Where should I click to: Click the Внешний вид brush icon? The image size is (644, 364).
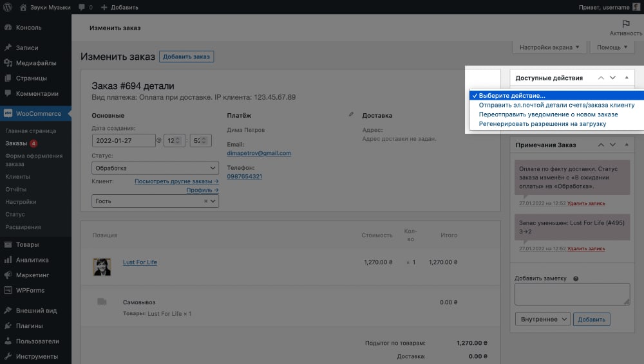click(x=8, y=311)
